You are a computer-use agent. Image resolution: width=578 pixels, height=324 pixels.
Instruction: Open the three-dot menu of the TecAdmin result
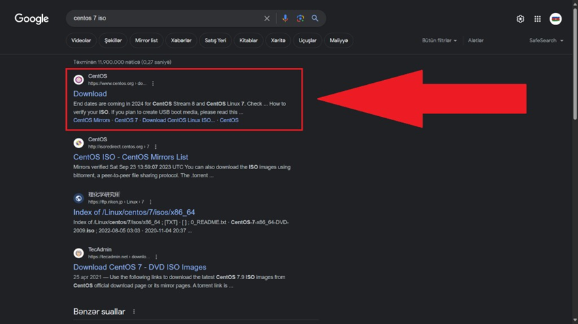pos(157,257)
